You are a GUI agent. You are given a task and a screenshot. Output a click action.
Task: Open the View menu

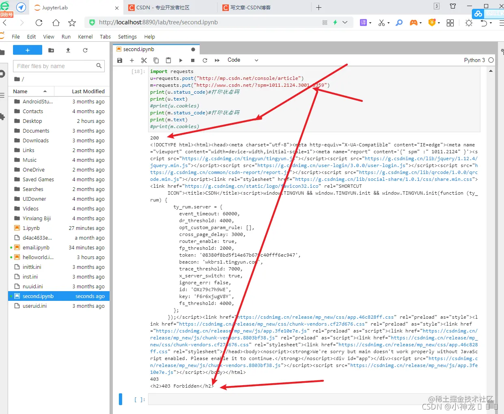[x=49, y=36]
